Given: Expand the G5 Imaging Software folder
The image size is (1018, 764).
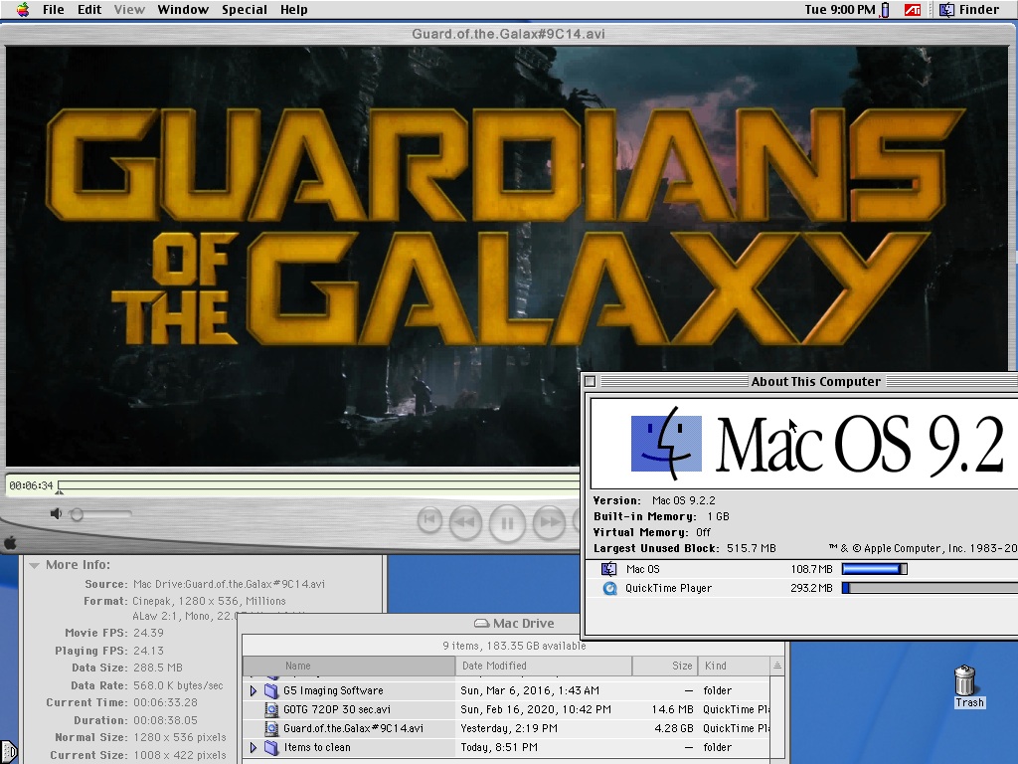Looking at the screenshot, I should pyautogui.click(x=254, y=690).
